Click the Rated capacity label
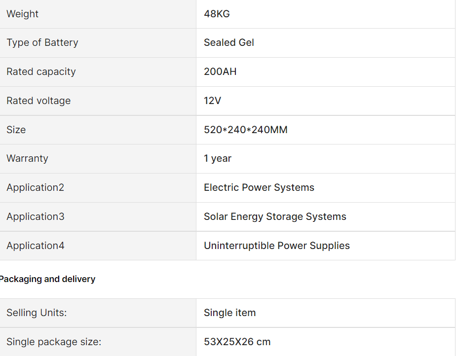 tap(41, 71)
